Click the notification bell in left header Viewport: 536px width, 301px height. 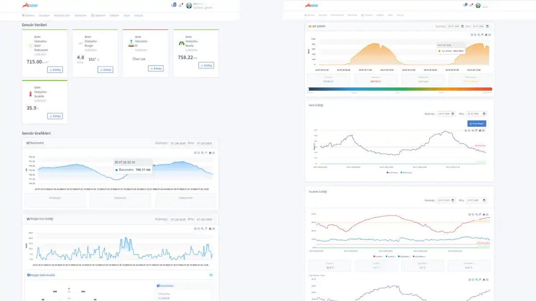tap(180, 5)
